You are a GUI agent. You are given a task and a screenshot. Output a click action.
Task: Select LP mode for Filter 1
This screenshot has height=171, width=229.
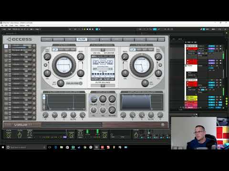coord(55,49)
